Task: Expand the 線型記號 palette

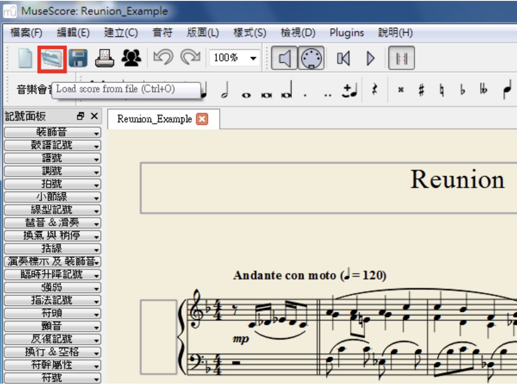Action: (52, 210)
